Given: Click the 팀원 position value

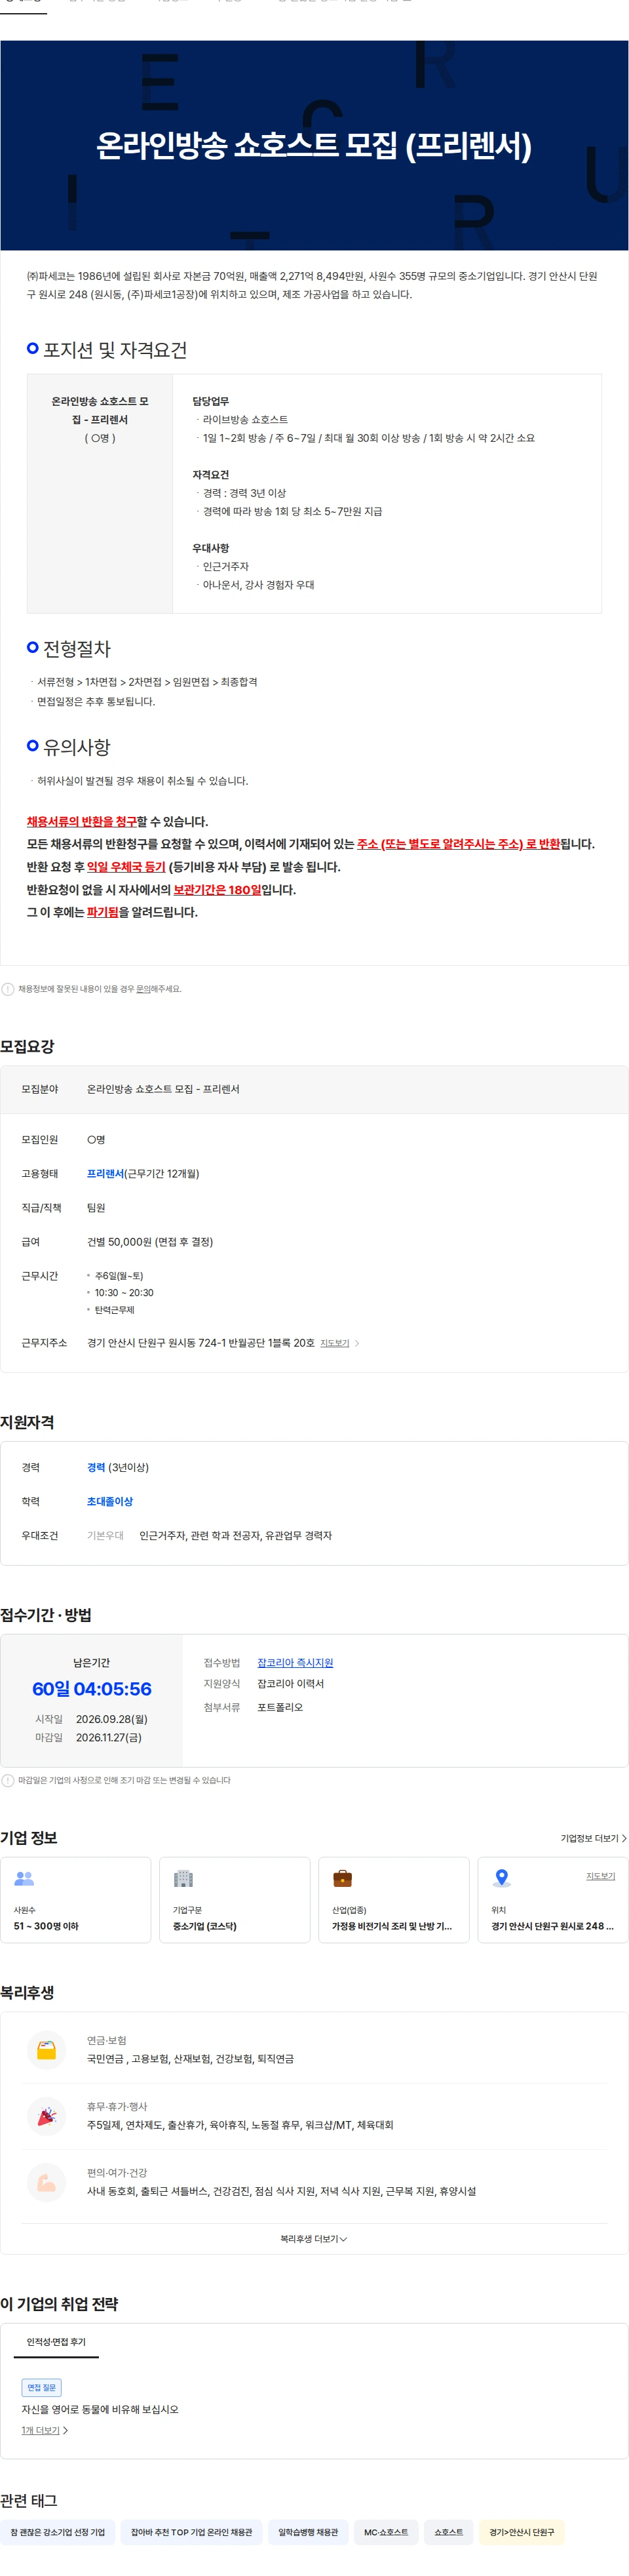Looking at the screenshot, I should (96, 1208).
